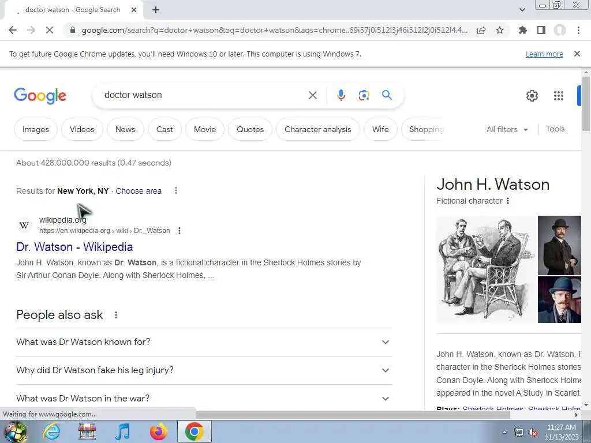Bookmark this page with the star icon
The height and width of the screenshot is (443, 591).
tap(500, 30)
